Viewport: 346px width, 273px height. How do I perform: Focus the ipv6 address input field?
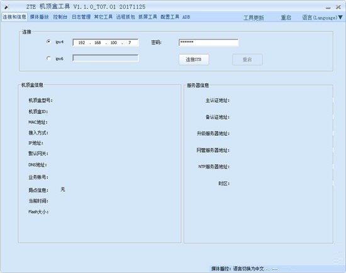[x=106, y=58]
